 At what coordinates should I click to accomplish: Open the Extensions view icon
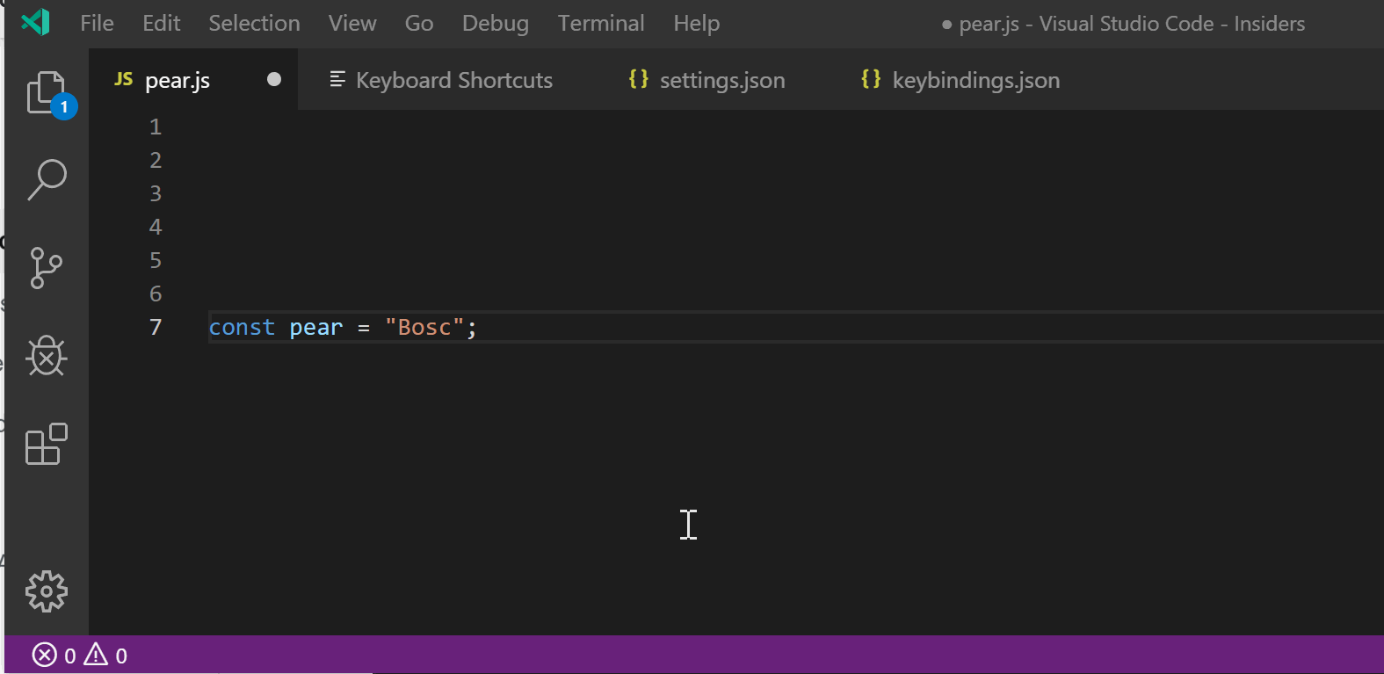coord(47,444)
